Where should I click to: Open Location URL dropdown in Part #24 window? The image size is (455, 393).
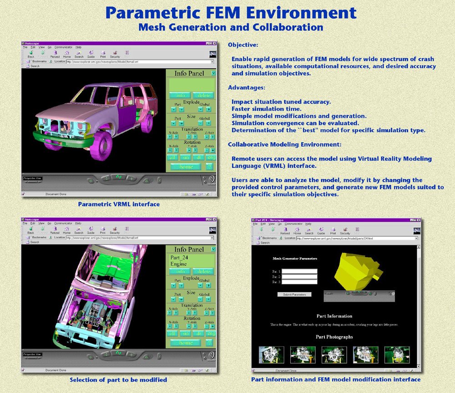coord(416,238)
